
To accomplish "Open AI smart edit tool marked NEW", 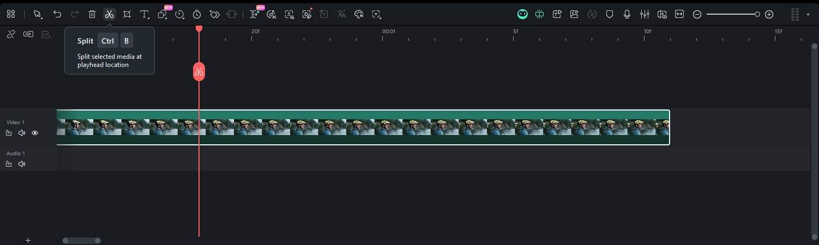I will coord(254,14).
